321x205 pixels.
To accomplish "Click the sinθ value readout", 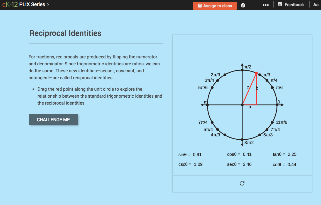I will 190,154.
